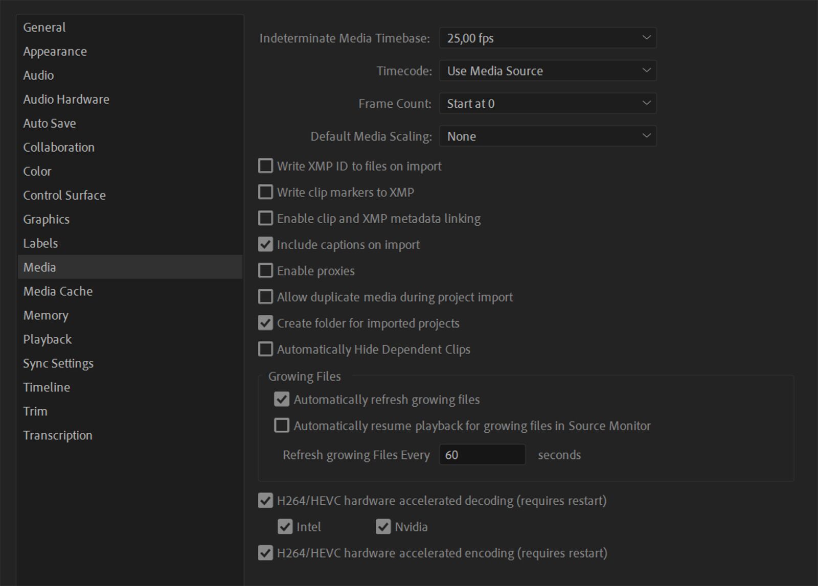Click the Refresh growing Files seconds field

click(482, 455)
